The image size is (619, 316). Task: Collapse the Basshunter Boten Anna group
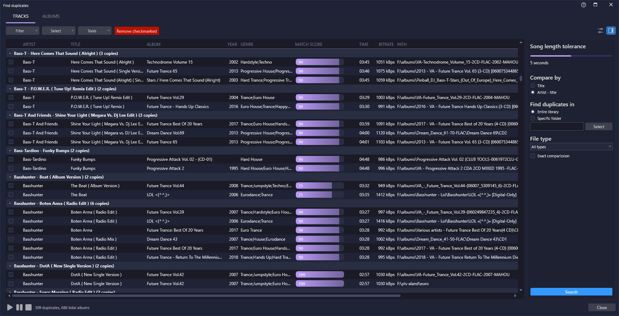point(10,203)
